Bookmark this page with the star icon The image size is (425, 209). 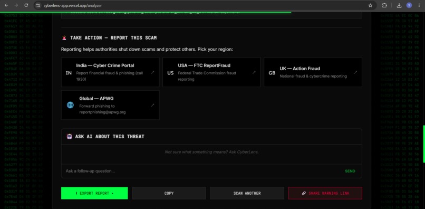click(x=370, y=5)
